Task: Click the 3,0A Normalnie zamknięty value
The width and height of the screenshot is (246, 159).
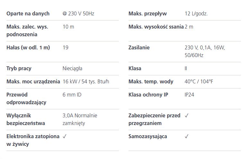Action: point(80,119)
